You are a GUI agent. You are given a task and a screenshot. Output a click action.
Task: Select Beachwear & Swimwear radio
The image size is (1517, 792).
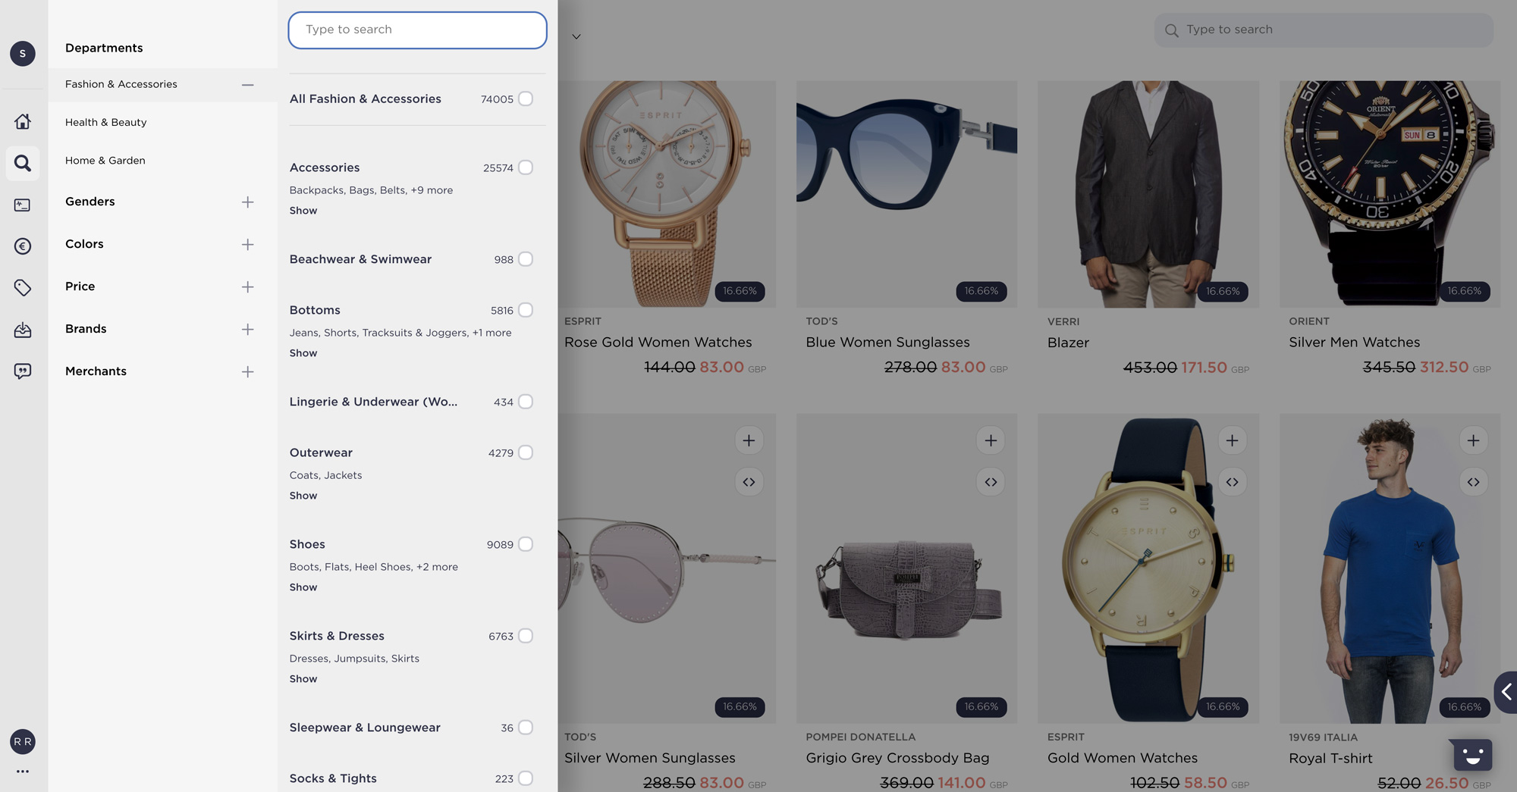526,259
